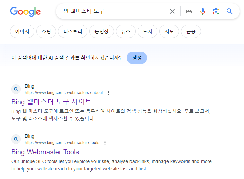Open the Bing Webmaster Tools link

pyautogui.click(x=45, y=152)
